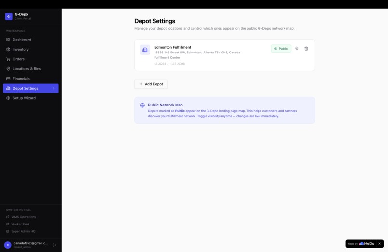Click the Depot Settings warehouse icon
Screen dimensions: 388x252
pyautogui.click(x=8, y=88)
